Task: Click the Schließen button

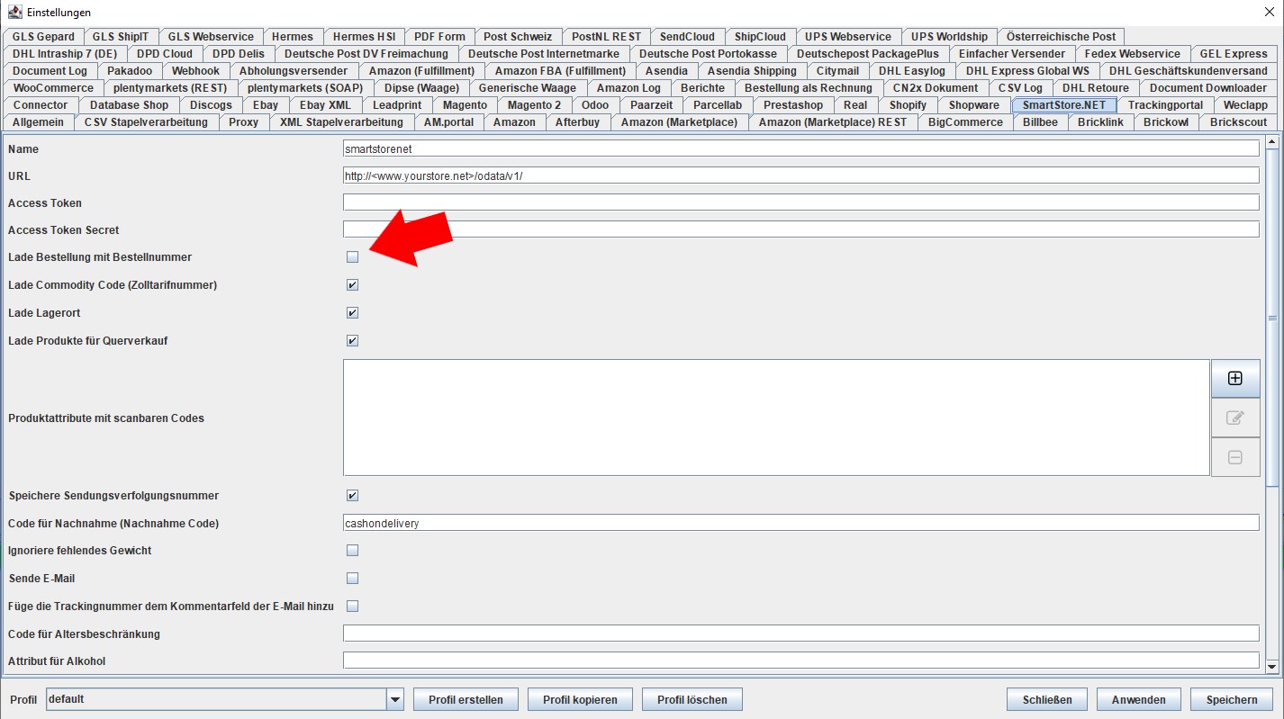Action: pos(1047,700)
